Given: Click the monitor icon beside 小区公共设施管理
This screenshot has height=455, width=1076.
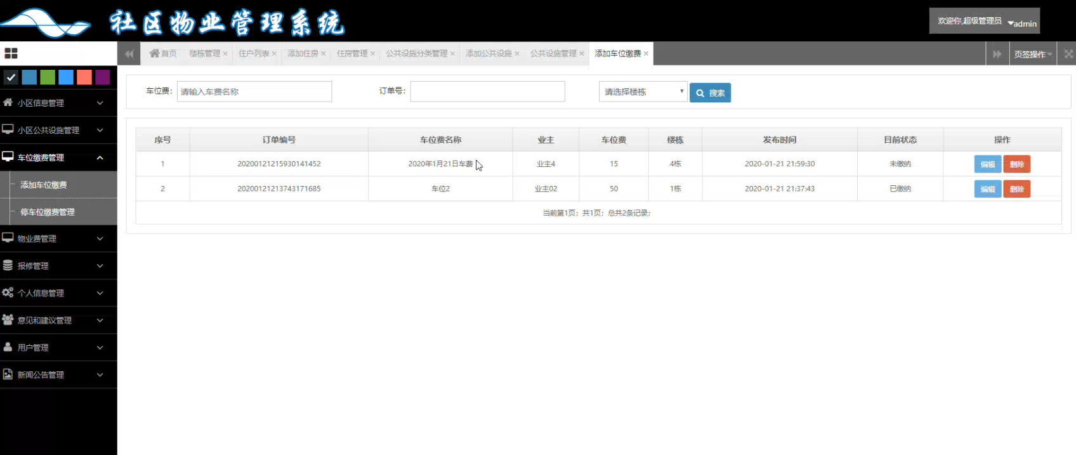Looking at the screenshot, I should [8, 129].
